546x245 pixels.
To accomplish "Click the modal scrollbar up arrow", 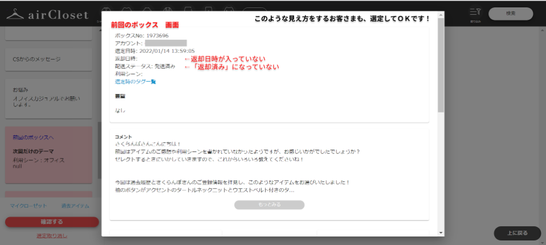I will pyautogui.click(x=441, y=14).
